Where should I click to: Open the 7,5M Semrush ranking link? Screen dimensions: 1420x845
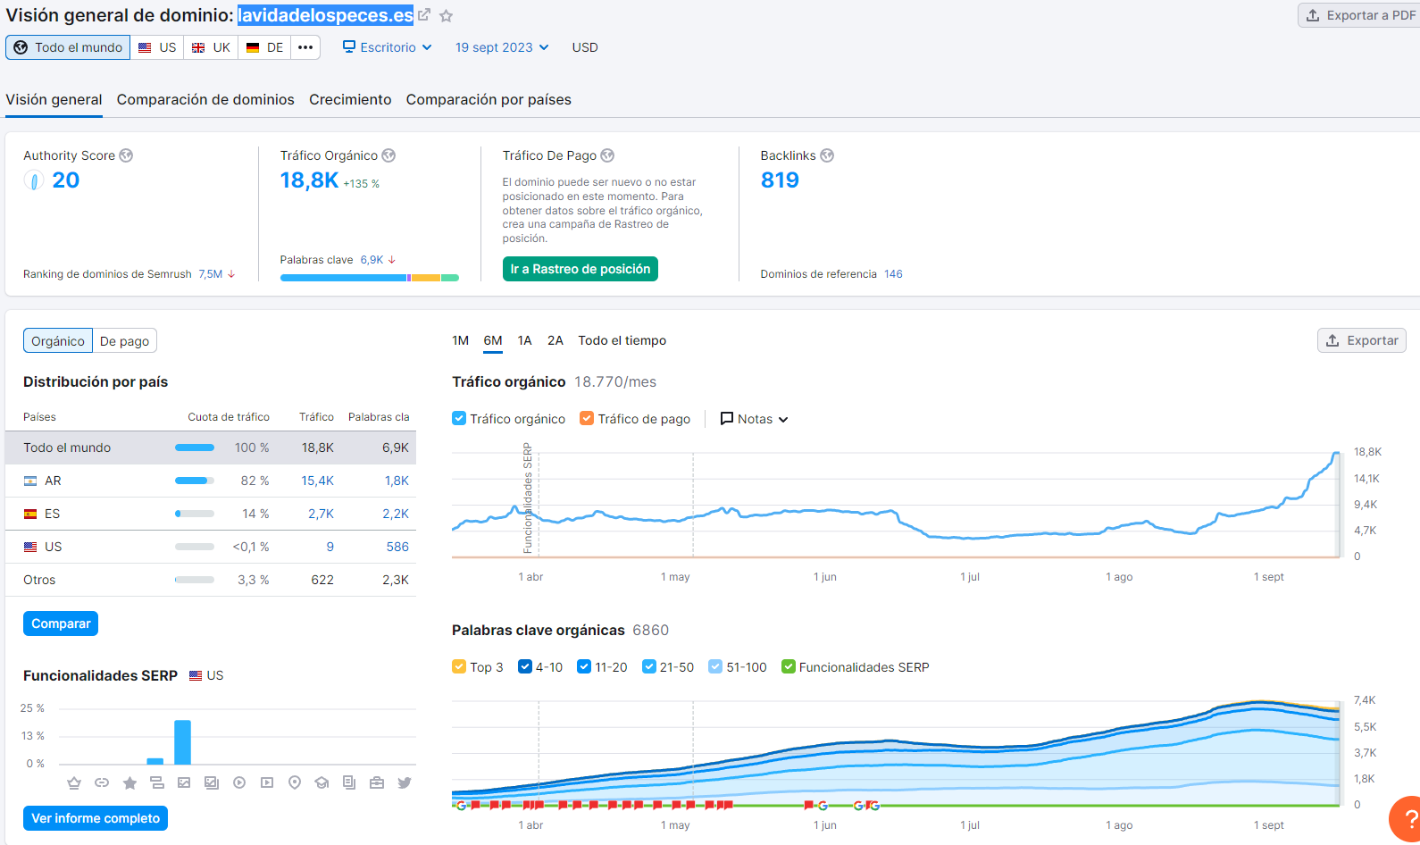click(x=211, y=274)
